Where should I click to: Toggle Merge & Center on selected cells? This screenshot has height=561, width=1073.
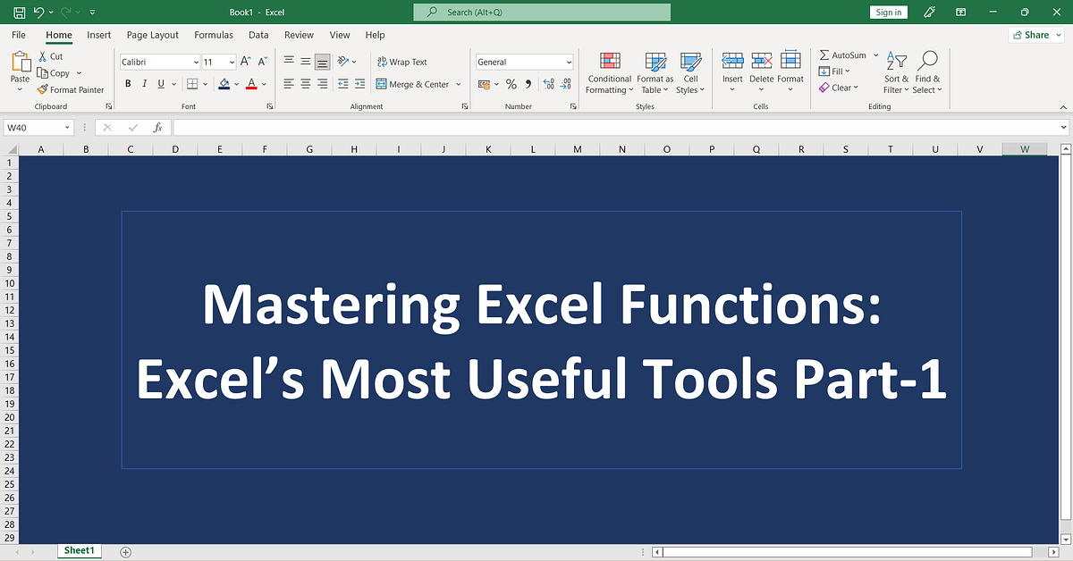(x=413, y=83)
